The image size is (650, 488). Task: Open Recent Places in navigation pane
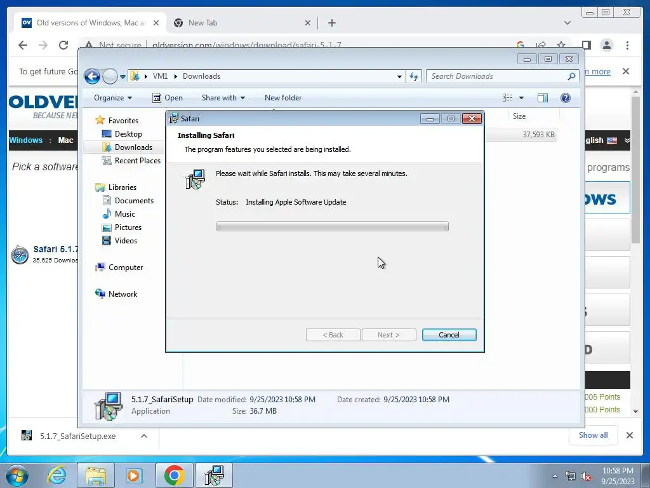[x=131, y=161]
